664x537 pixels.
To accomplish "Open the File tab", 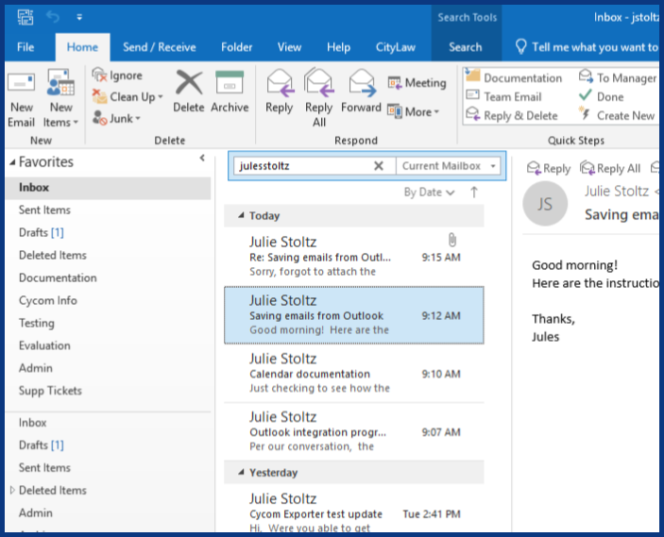I will point(26,47).
